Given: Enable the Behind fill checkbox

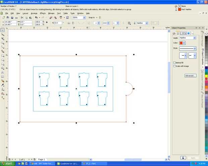Looking at the screenshot, I should click(x=174, y=63).
